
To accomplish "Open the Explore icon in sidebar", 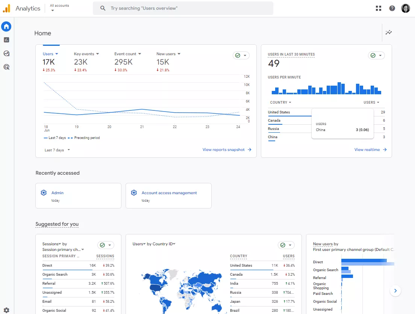I will coord(7,53).
